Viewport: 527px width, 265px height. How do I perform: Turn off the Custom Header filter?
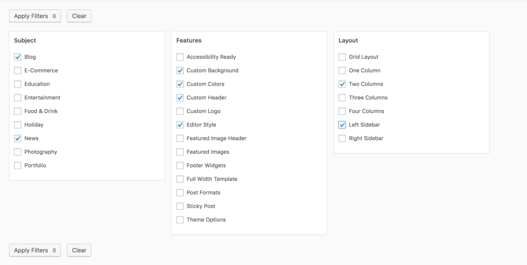(x=180, y=98)
